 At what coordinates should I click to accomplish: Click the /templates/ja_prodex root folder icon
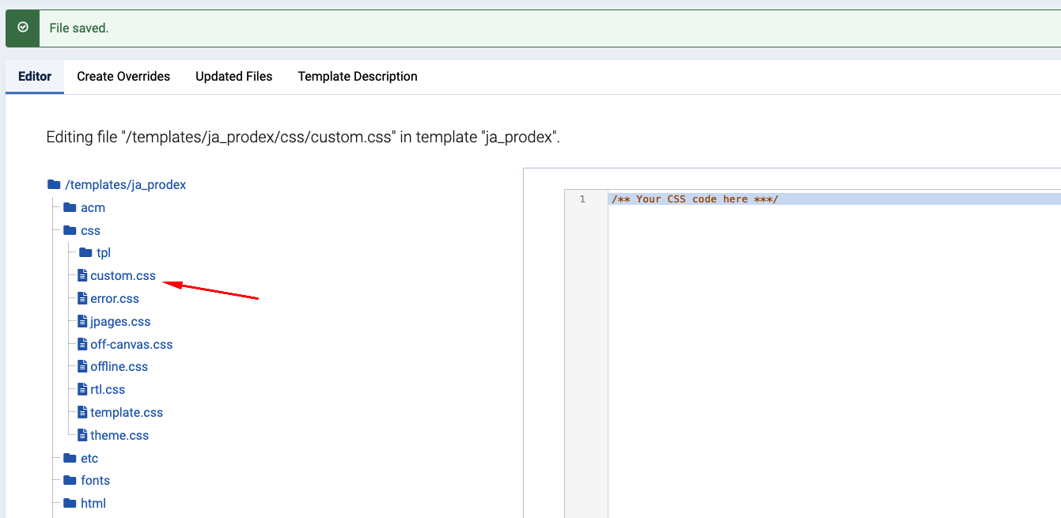click(54, 185)
